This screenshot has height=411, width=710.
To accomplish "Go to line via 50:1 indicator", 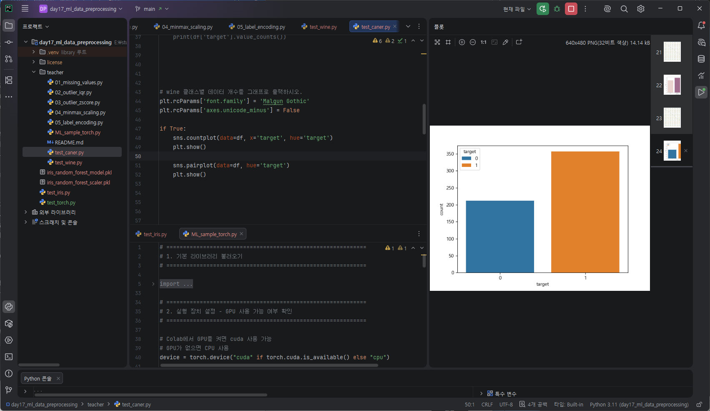I will pyautogui.click(x=469, y=404).
